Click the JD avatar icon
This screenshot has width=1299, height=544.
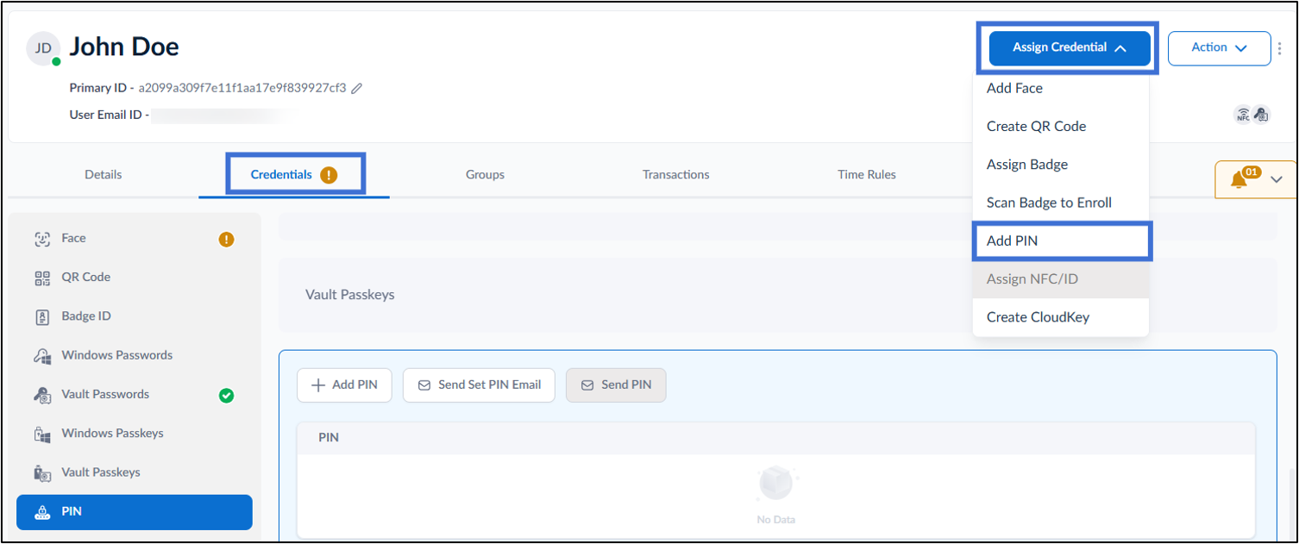(x=43, y=48)
